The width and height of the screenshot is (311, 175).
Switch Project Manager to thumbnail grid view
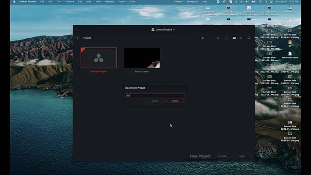click(x=235, y=38)
